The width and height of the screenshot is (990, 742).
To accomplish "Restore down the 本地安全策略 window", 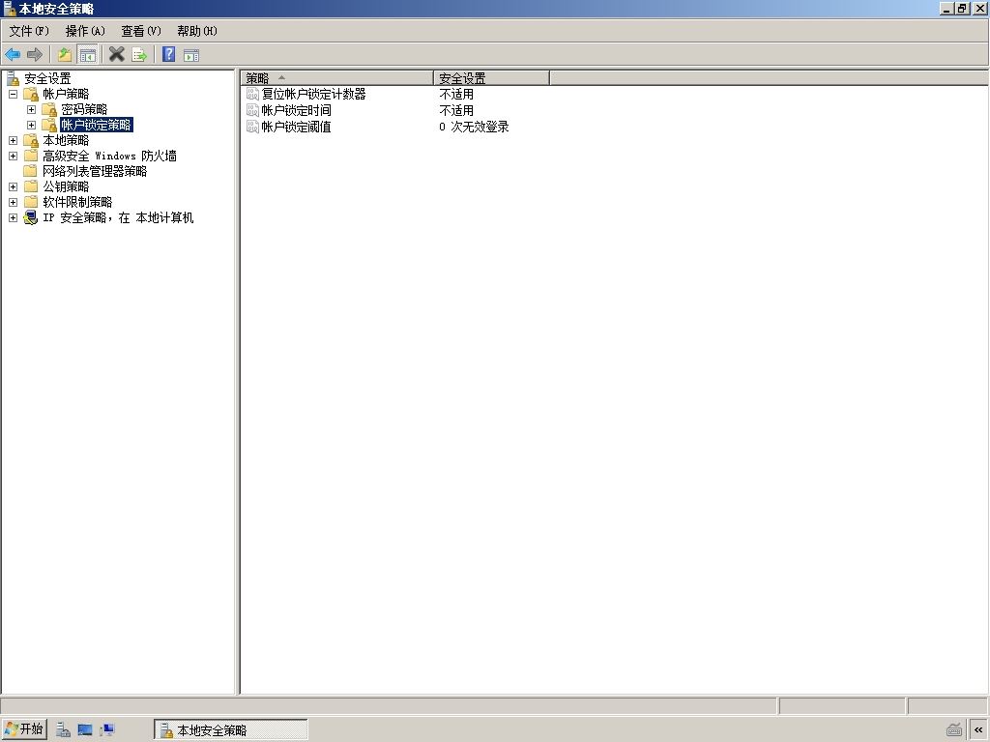I will click(962, 9).
